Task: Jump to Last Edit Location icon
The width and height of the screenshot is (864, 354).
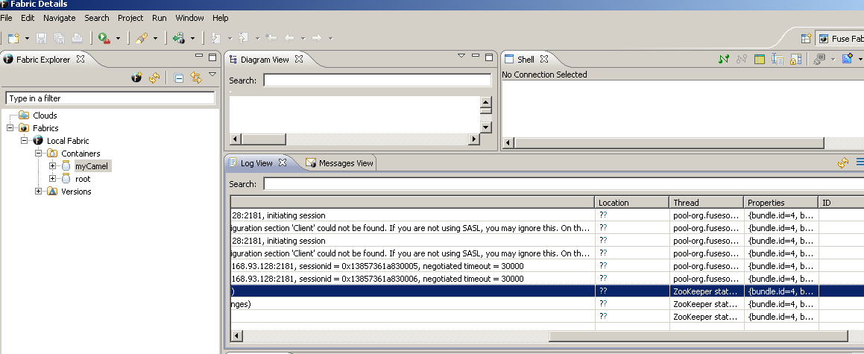Action: [x=271, y=38]
